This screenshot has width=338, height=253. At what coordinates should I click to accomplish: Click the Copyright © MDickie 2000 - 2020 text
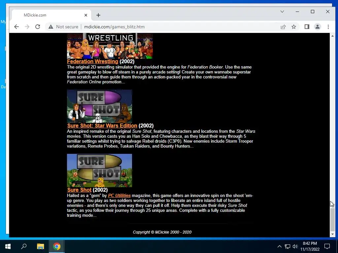[162, 232]
